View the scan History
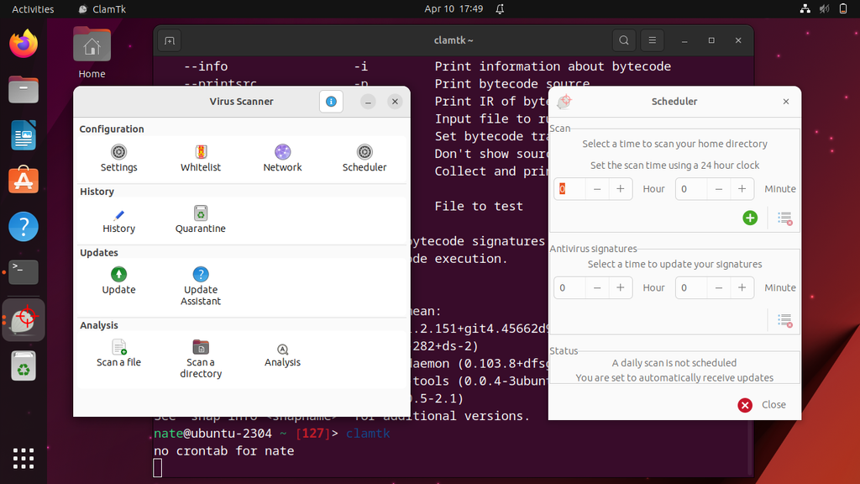 [x=118, y=220]
